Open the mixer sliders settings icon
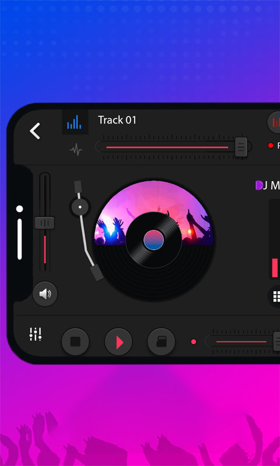The height and width of the screenshot is (466, 280). (36, 334)
